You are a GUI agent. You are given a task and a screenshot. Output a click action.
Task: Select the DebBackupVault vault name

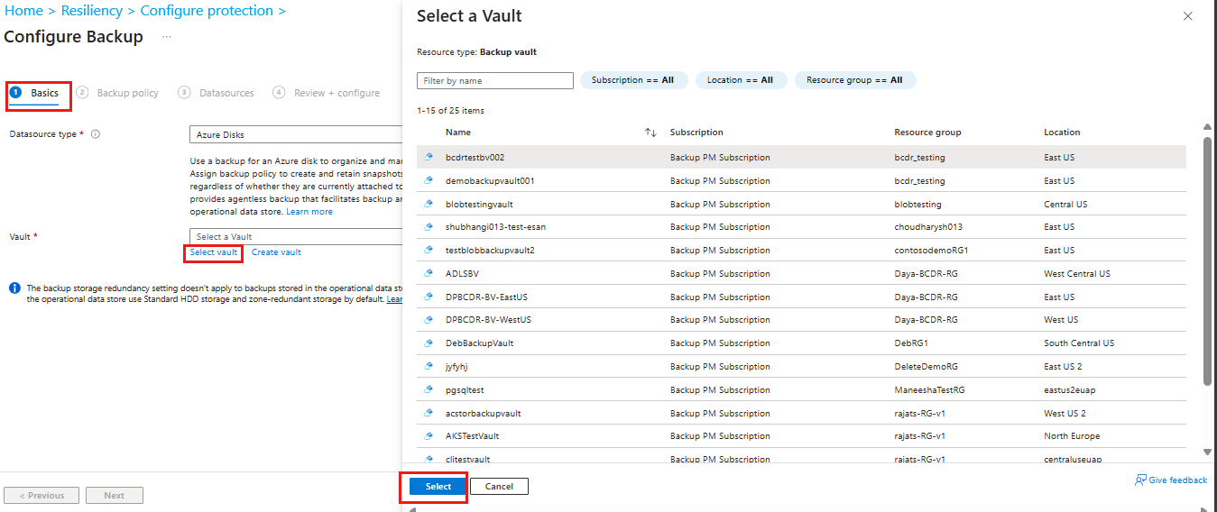pyautogui.click(x=479, y=343)
